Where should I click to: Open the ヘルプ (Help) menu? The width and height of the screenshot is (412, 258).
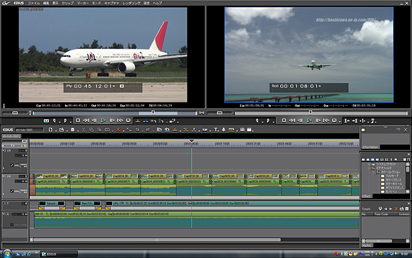click(158, 3)
